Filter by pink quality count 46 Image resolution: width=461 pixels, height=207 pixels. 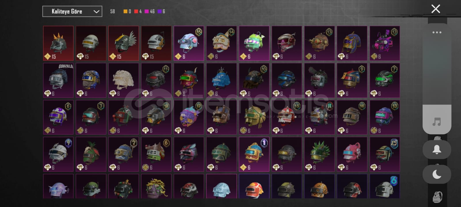pyautogui.click(x=150, y=11)
